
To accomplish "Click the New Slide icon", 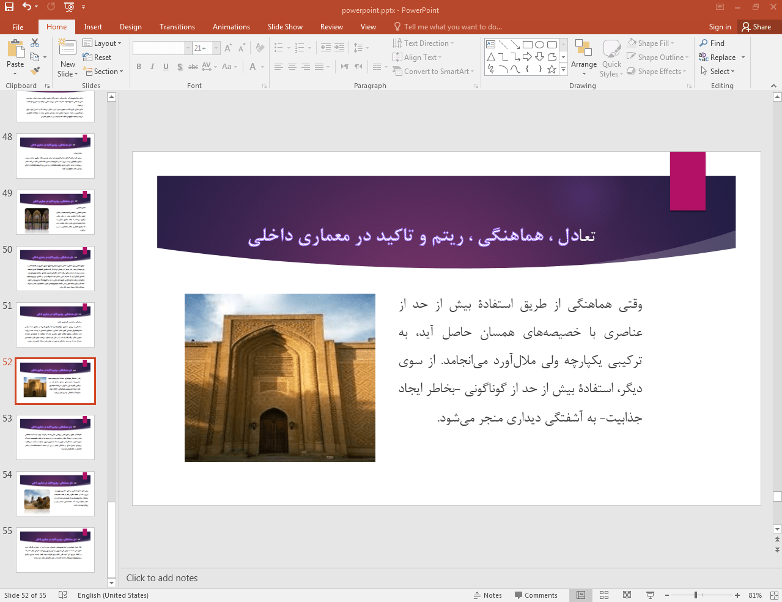I will (67, 48).
